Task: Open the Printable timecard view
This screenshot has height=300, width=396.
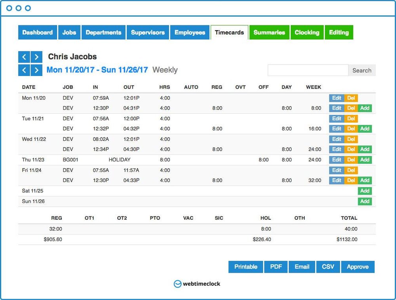Action: [246, 267]
